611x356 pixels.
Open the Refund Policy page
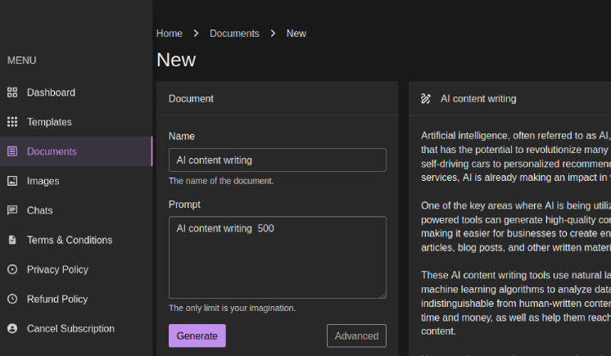[x=76, y=299]
